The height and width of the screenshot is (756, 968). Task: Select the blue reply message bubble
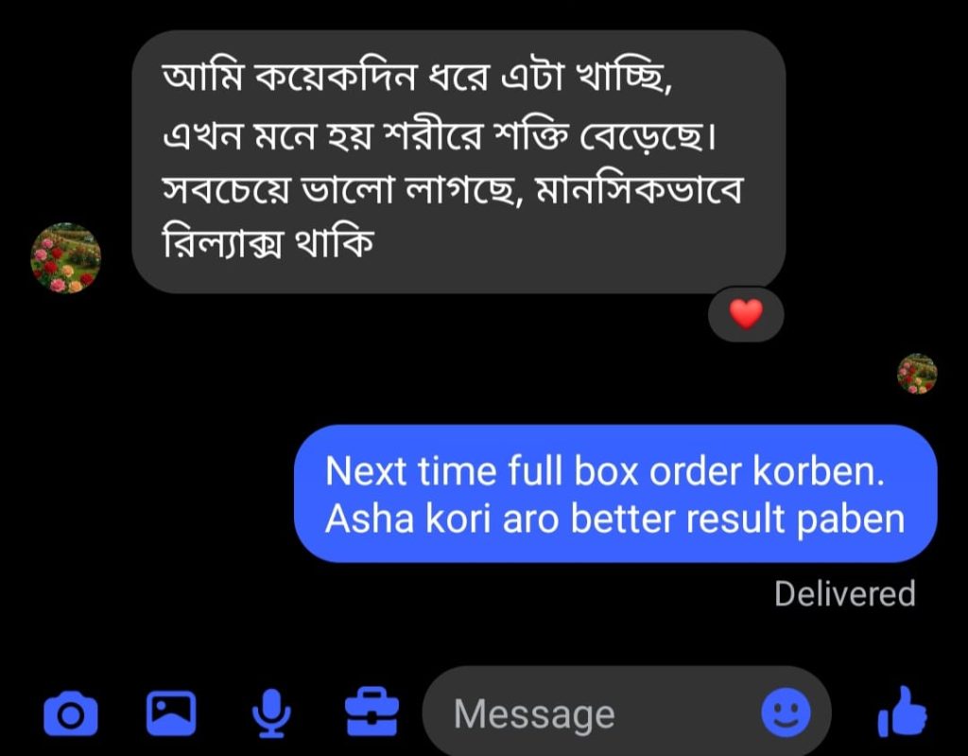(615, 493)
